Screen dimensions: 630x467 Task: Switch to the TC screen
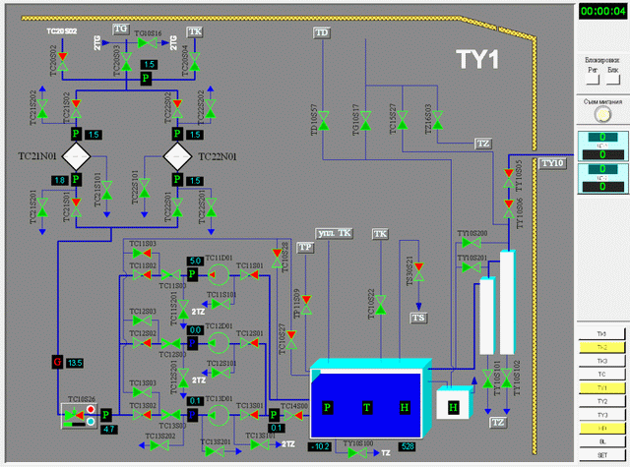pyautogui.click(x=601, y=375)
